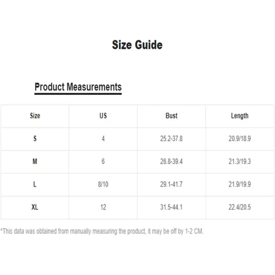The image size is (275, 275).
Task: Click the Size column header
Action: point(35,116)
